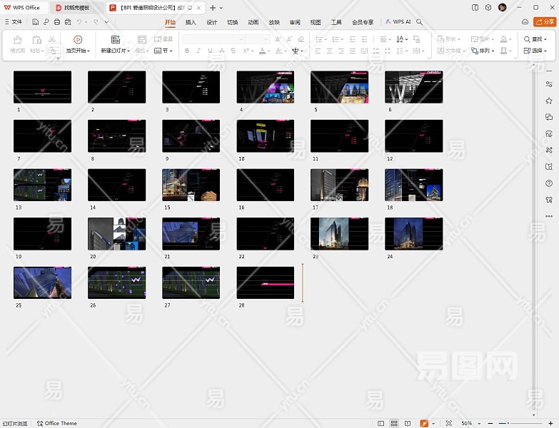559x428 pixels.
Task: Click the star icon in right sidebar
Action: pos(548,101)
